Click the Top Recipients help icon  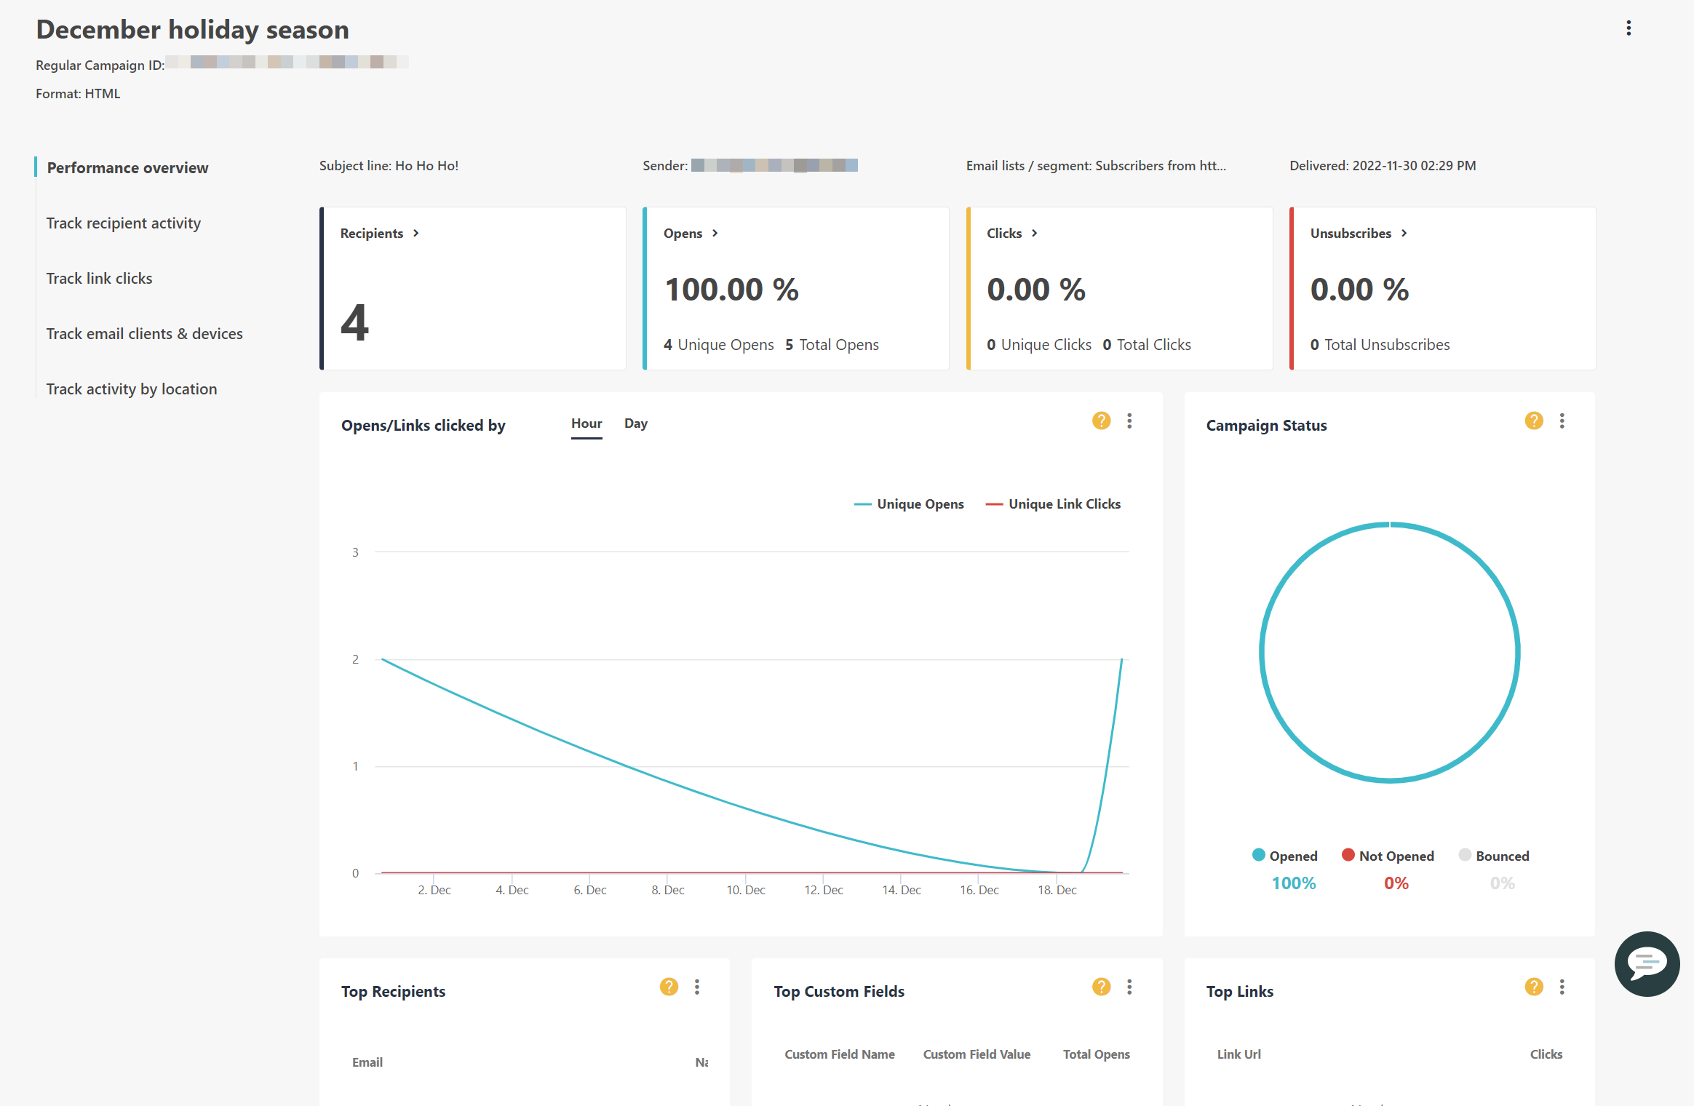point(667,987)
